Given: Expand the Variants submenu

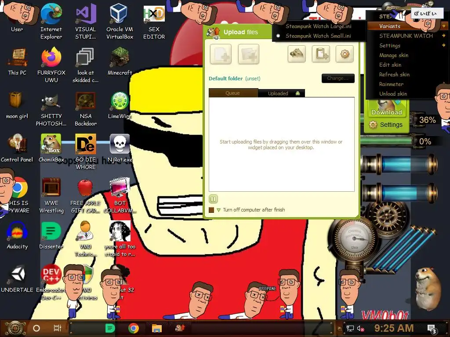Looking at the screenshot, I should [x=407, y=26].
